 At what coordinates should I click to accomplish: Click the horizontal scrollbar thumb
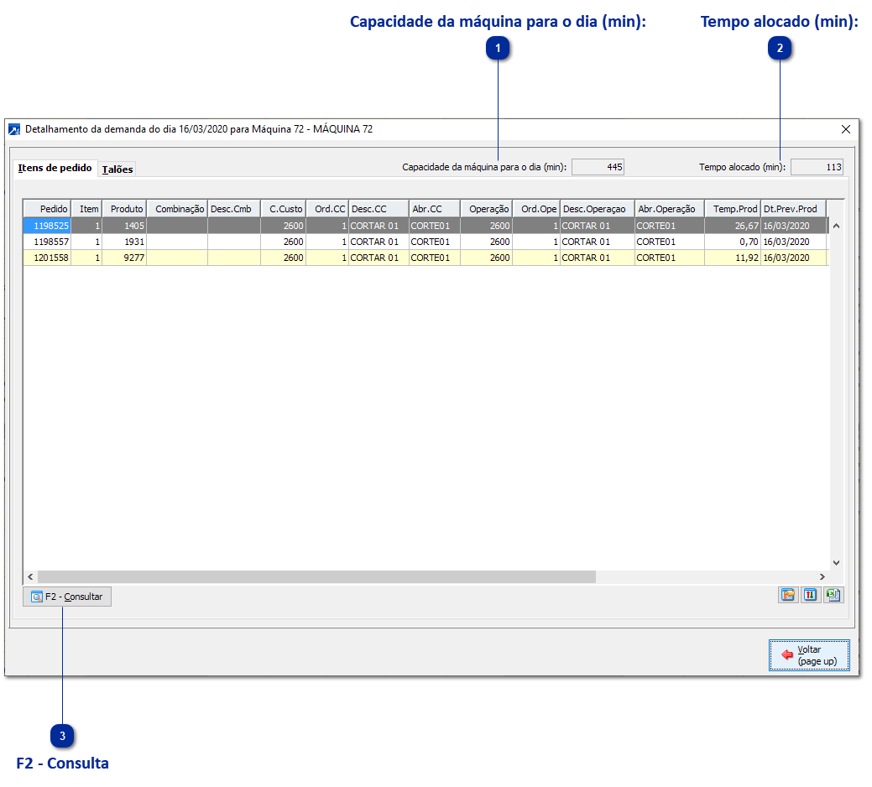point(316,577)
